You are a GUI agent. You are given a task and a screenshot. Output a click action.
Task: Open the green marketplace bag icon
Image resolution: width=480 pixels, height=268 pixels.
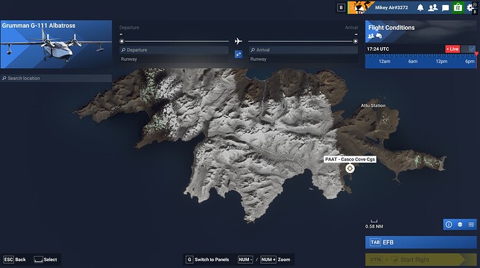tap(458, 8)
